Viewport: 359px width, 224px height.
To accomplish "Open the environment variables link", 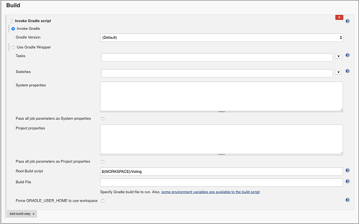I will pos(210,192).
